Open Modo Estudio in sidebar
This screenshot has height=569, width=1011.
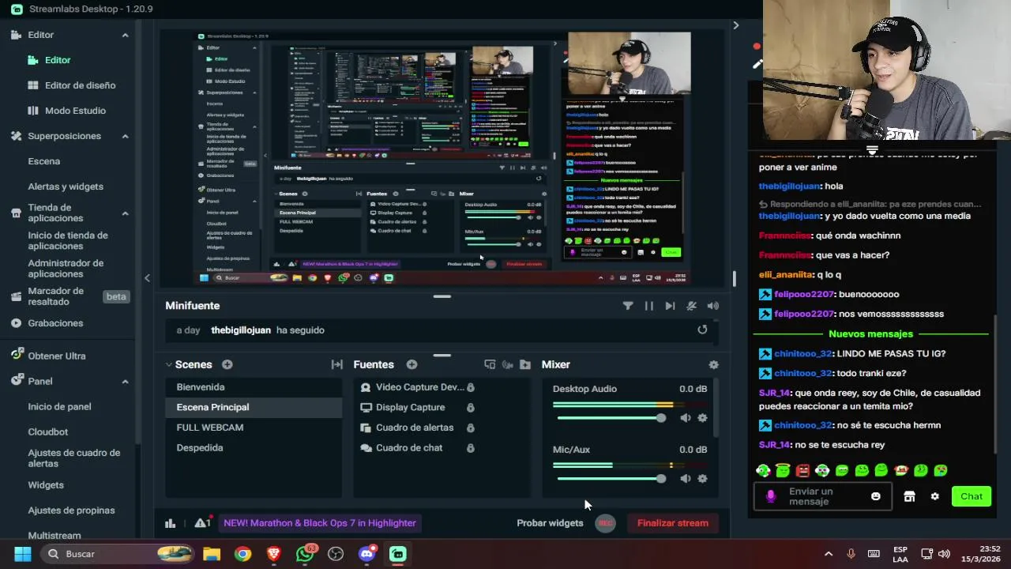click(75, 111)
